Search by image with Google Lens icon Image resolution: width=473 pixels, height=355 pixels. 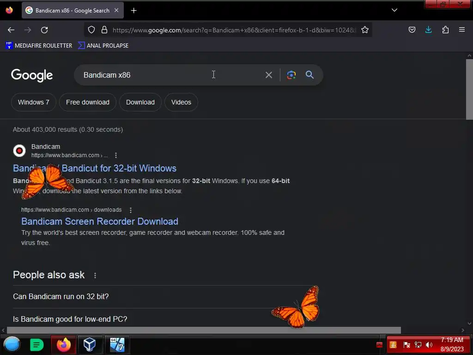click(291, 75)
